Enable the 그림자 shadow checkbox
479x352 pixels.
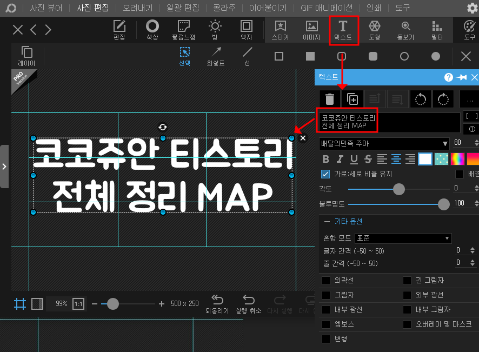point(326,295)
